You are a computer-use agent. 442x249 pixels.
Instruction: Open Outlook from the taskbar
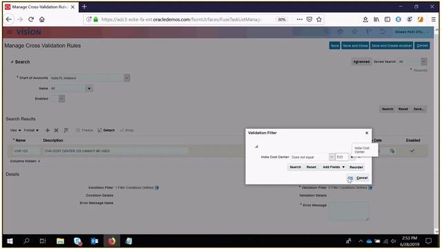(x=95, y=241)
